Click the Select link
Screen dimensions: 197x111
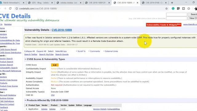50,51
